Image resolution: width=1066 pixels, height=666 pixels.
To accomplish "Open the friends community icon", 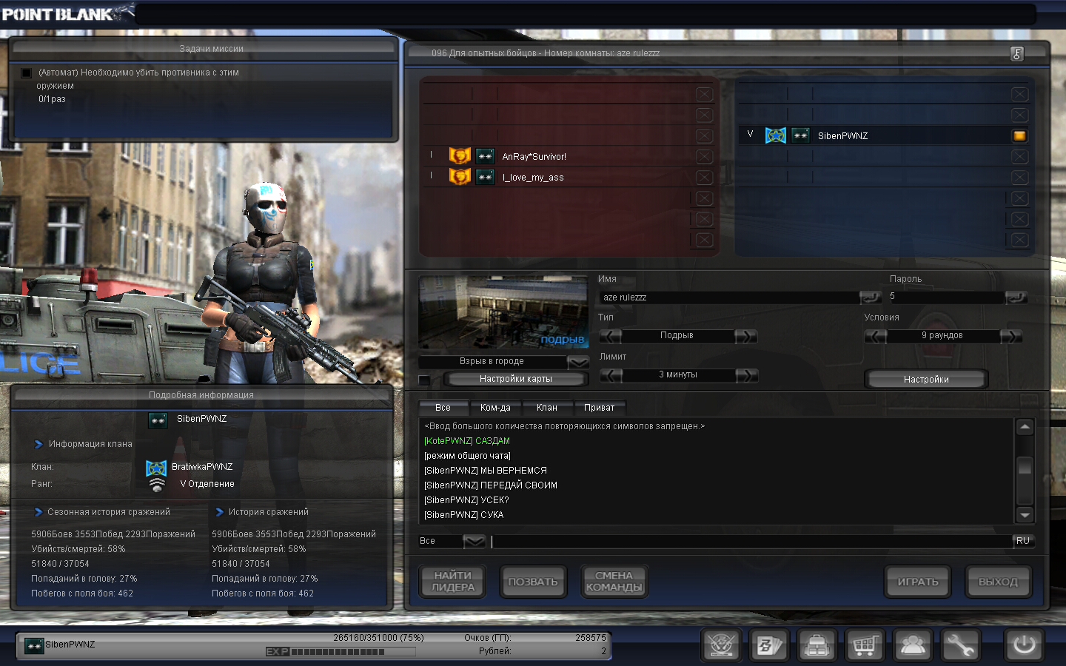I will coord(913,645).
